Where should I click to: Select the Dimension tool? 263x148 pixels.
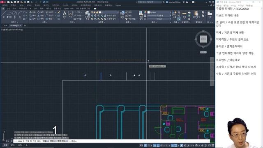tap(70, 14)
